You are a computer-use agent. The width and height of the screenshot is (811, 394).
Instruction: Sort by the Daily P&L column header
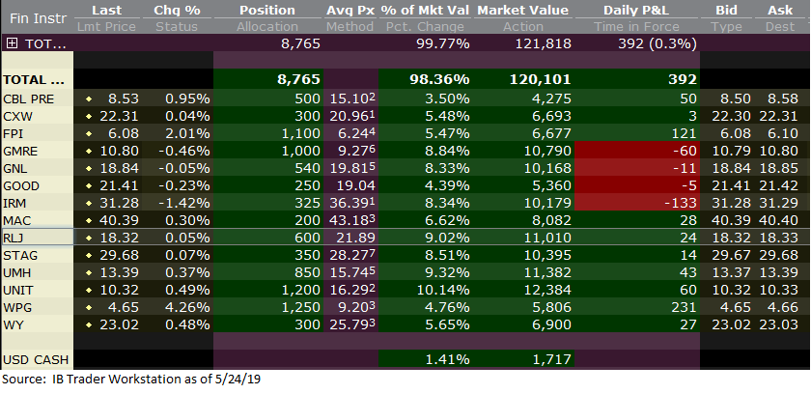click(x=637, y=10)
